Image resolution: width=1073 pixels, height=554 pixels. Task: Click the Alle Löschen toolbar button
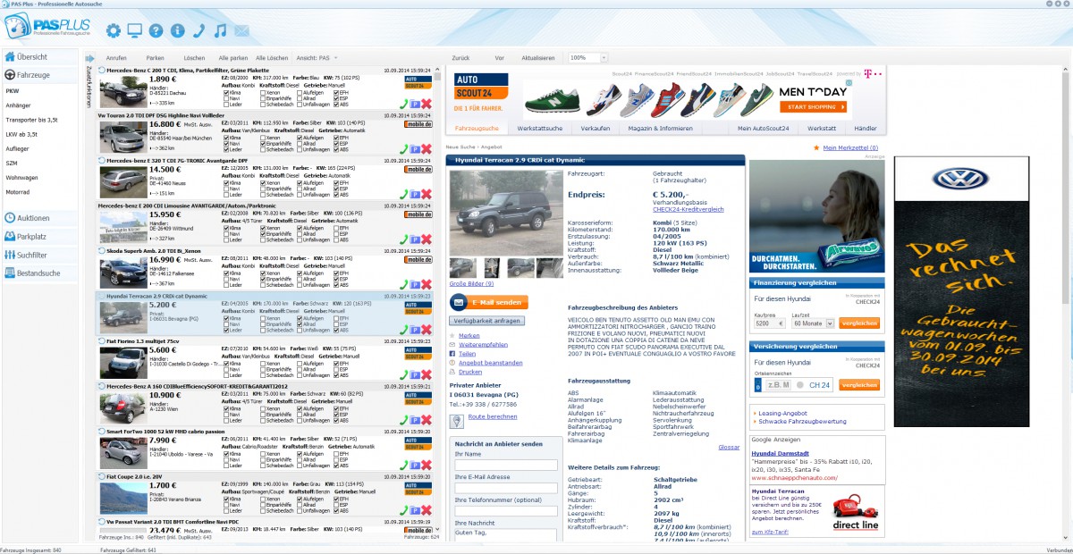[272, 57]
